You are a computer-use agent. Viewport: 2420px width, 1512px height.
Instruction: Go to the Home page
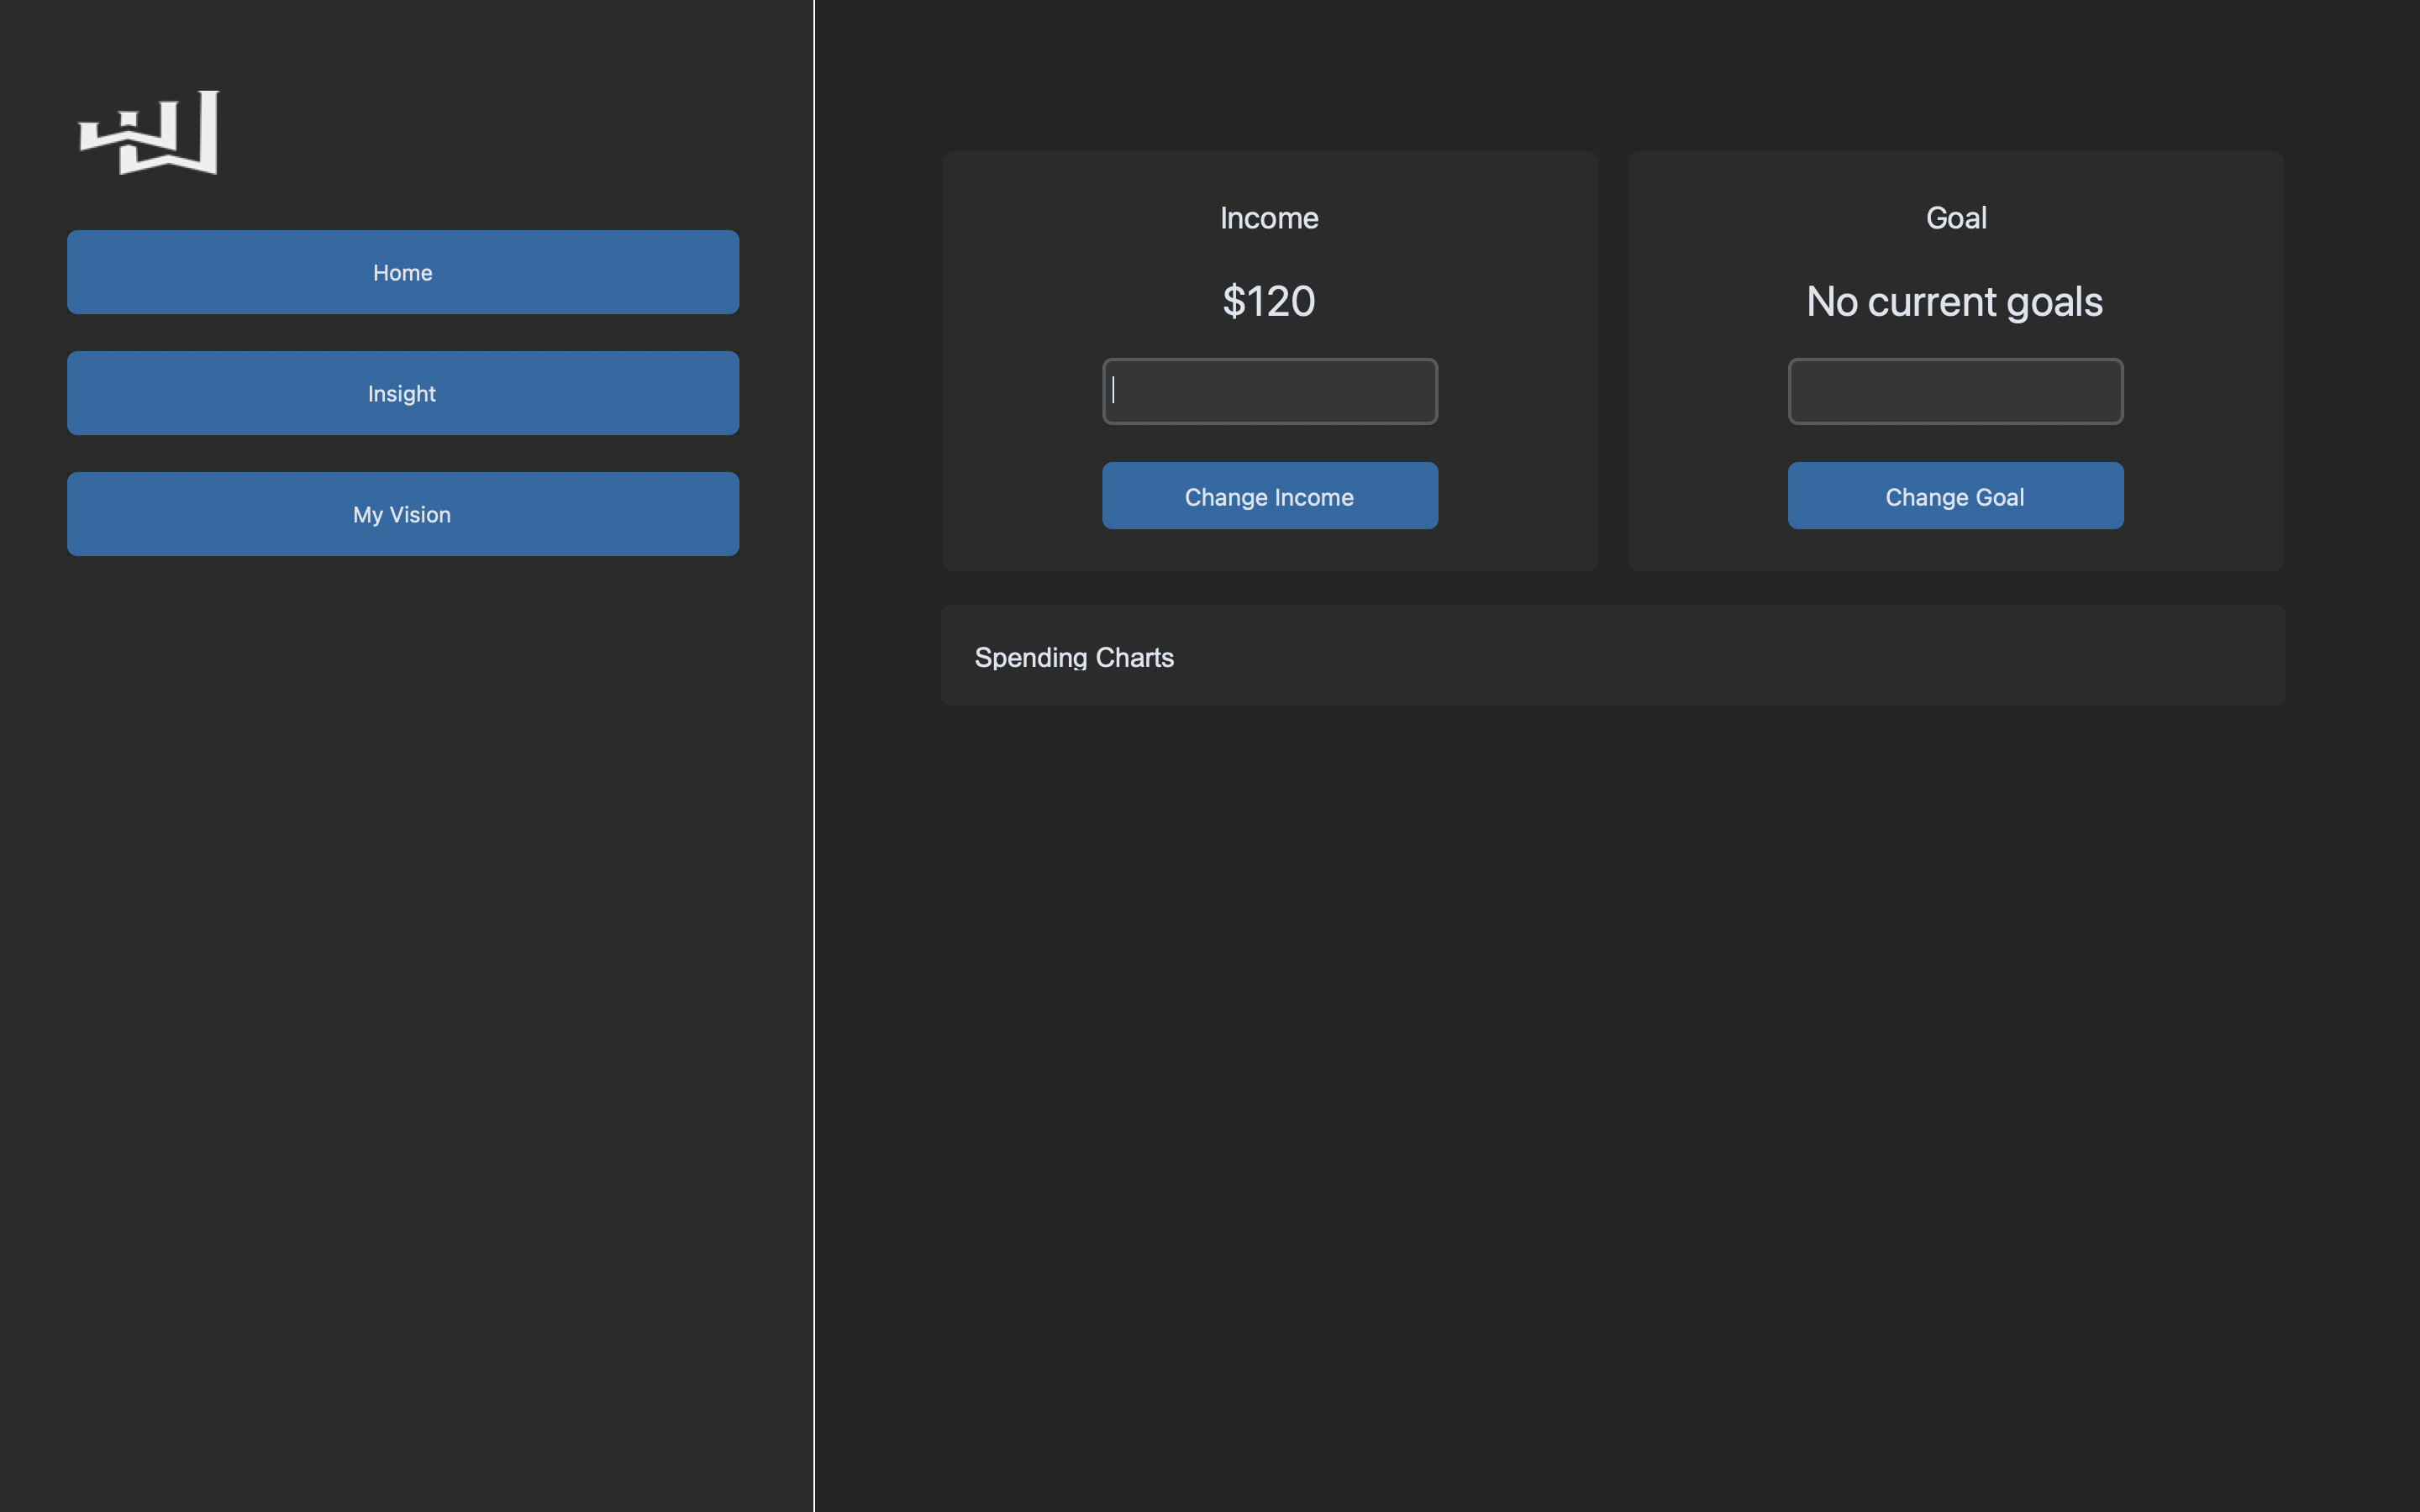pyautogui.click(x=403, y=272)
